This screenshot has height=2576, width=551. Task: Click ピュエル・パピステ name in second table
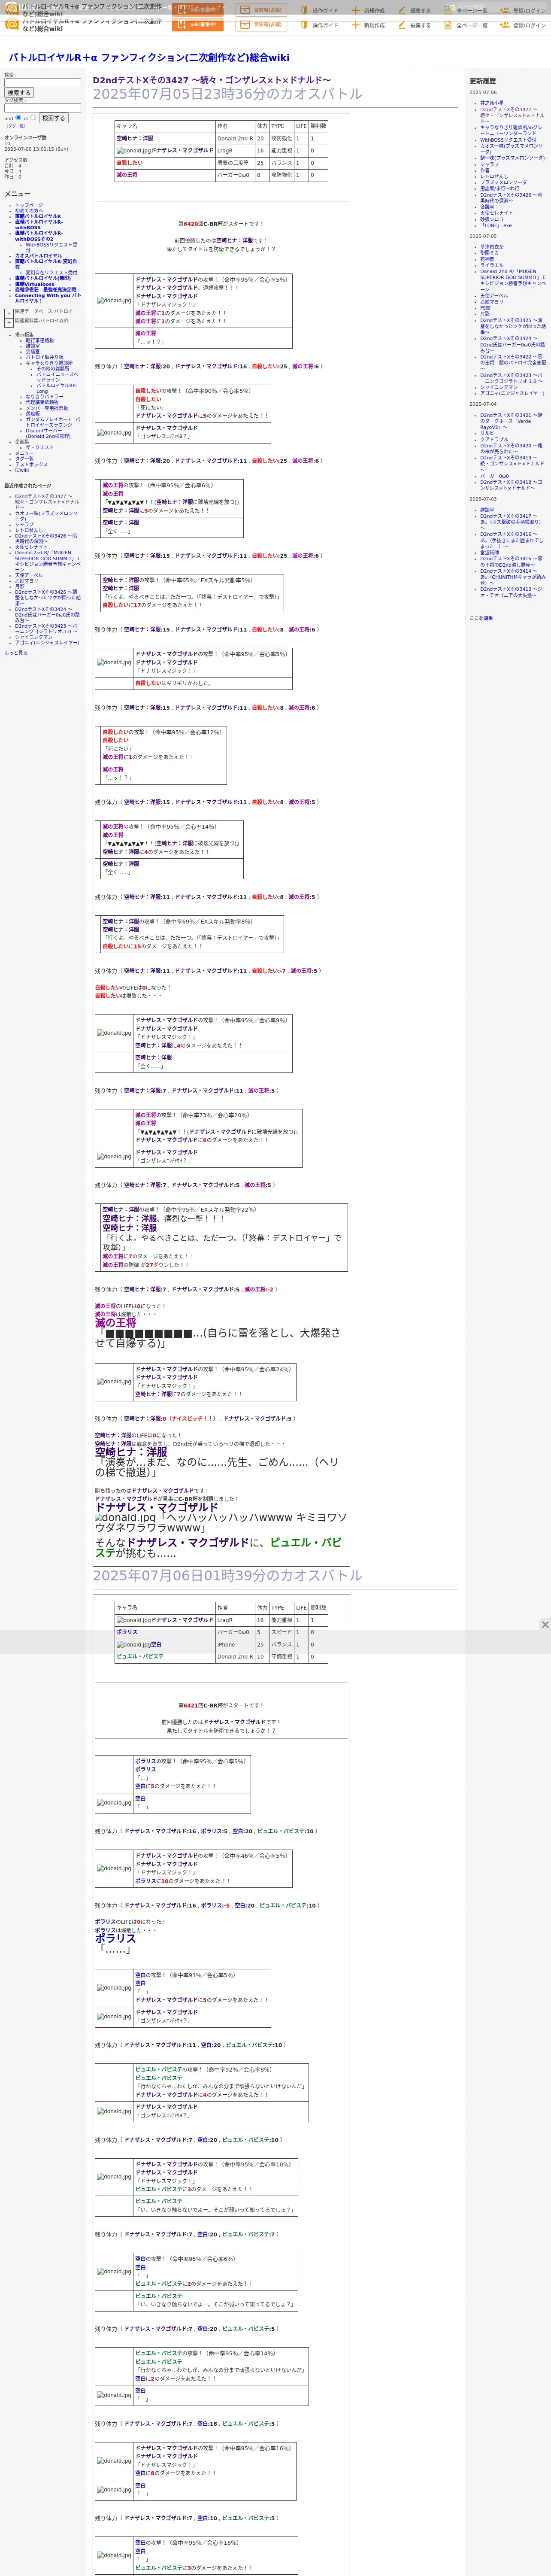140,1656
